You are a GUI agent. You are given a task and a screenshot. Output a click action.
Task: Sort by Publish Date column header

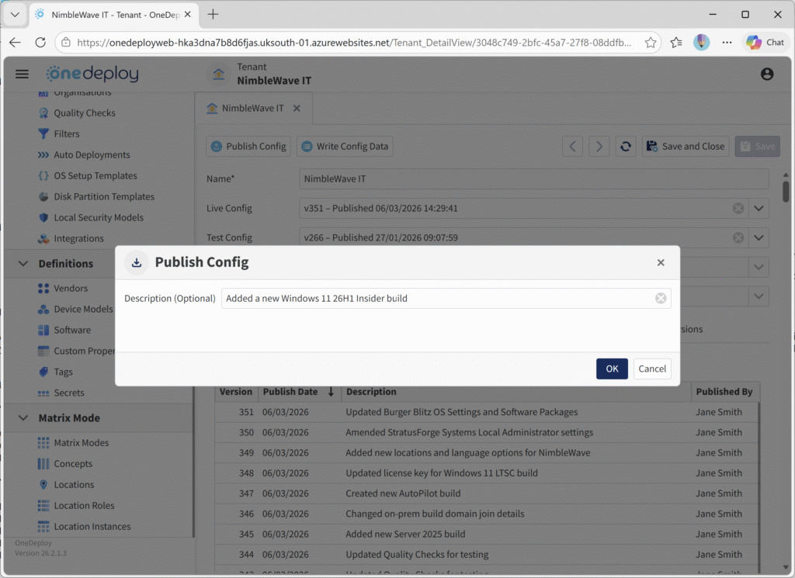tap(299, 392)
